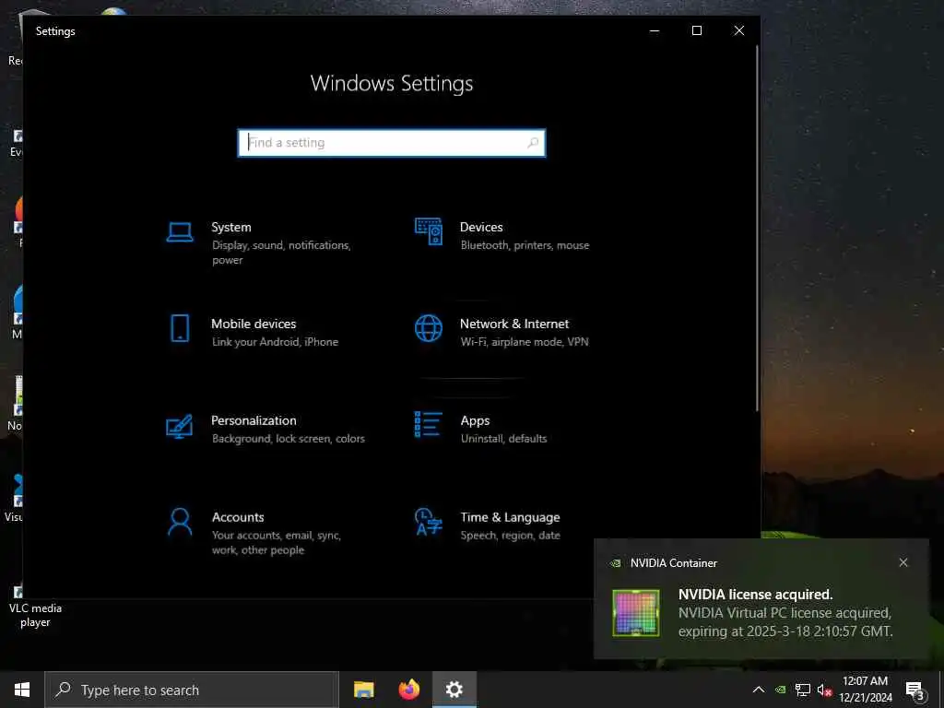Open the Windows Start menu

pos(22,690)
